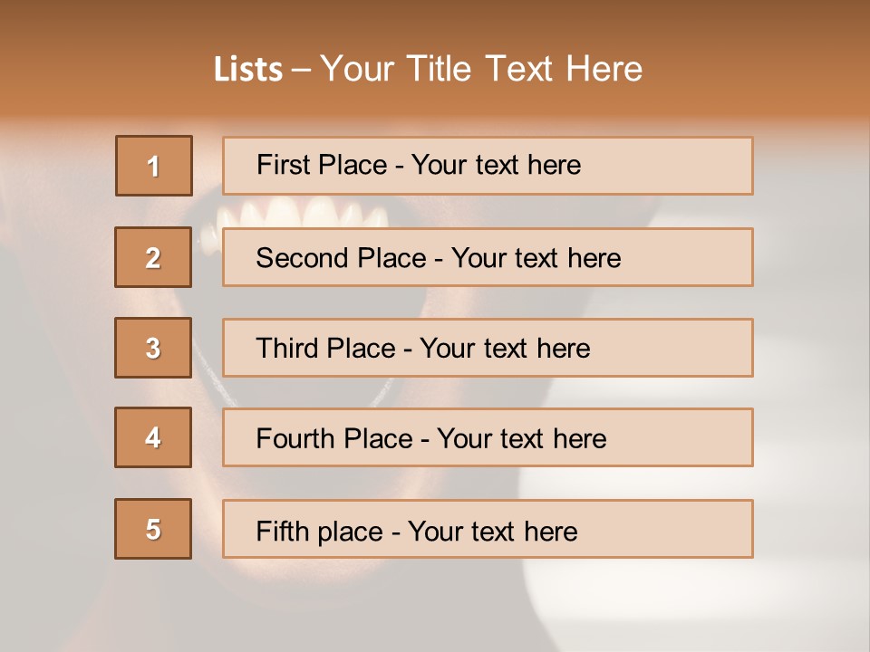Select the number 2 box
This screenshot has width=870, height=652.
click(153, 257)
